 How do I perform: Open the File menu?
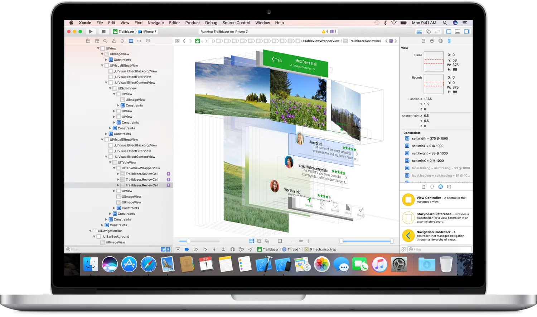[100, 23]
